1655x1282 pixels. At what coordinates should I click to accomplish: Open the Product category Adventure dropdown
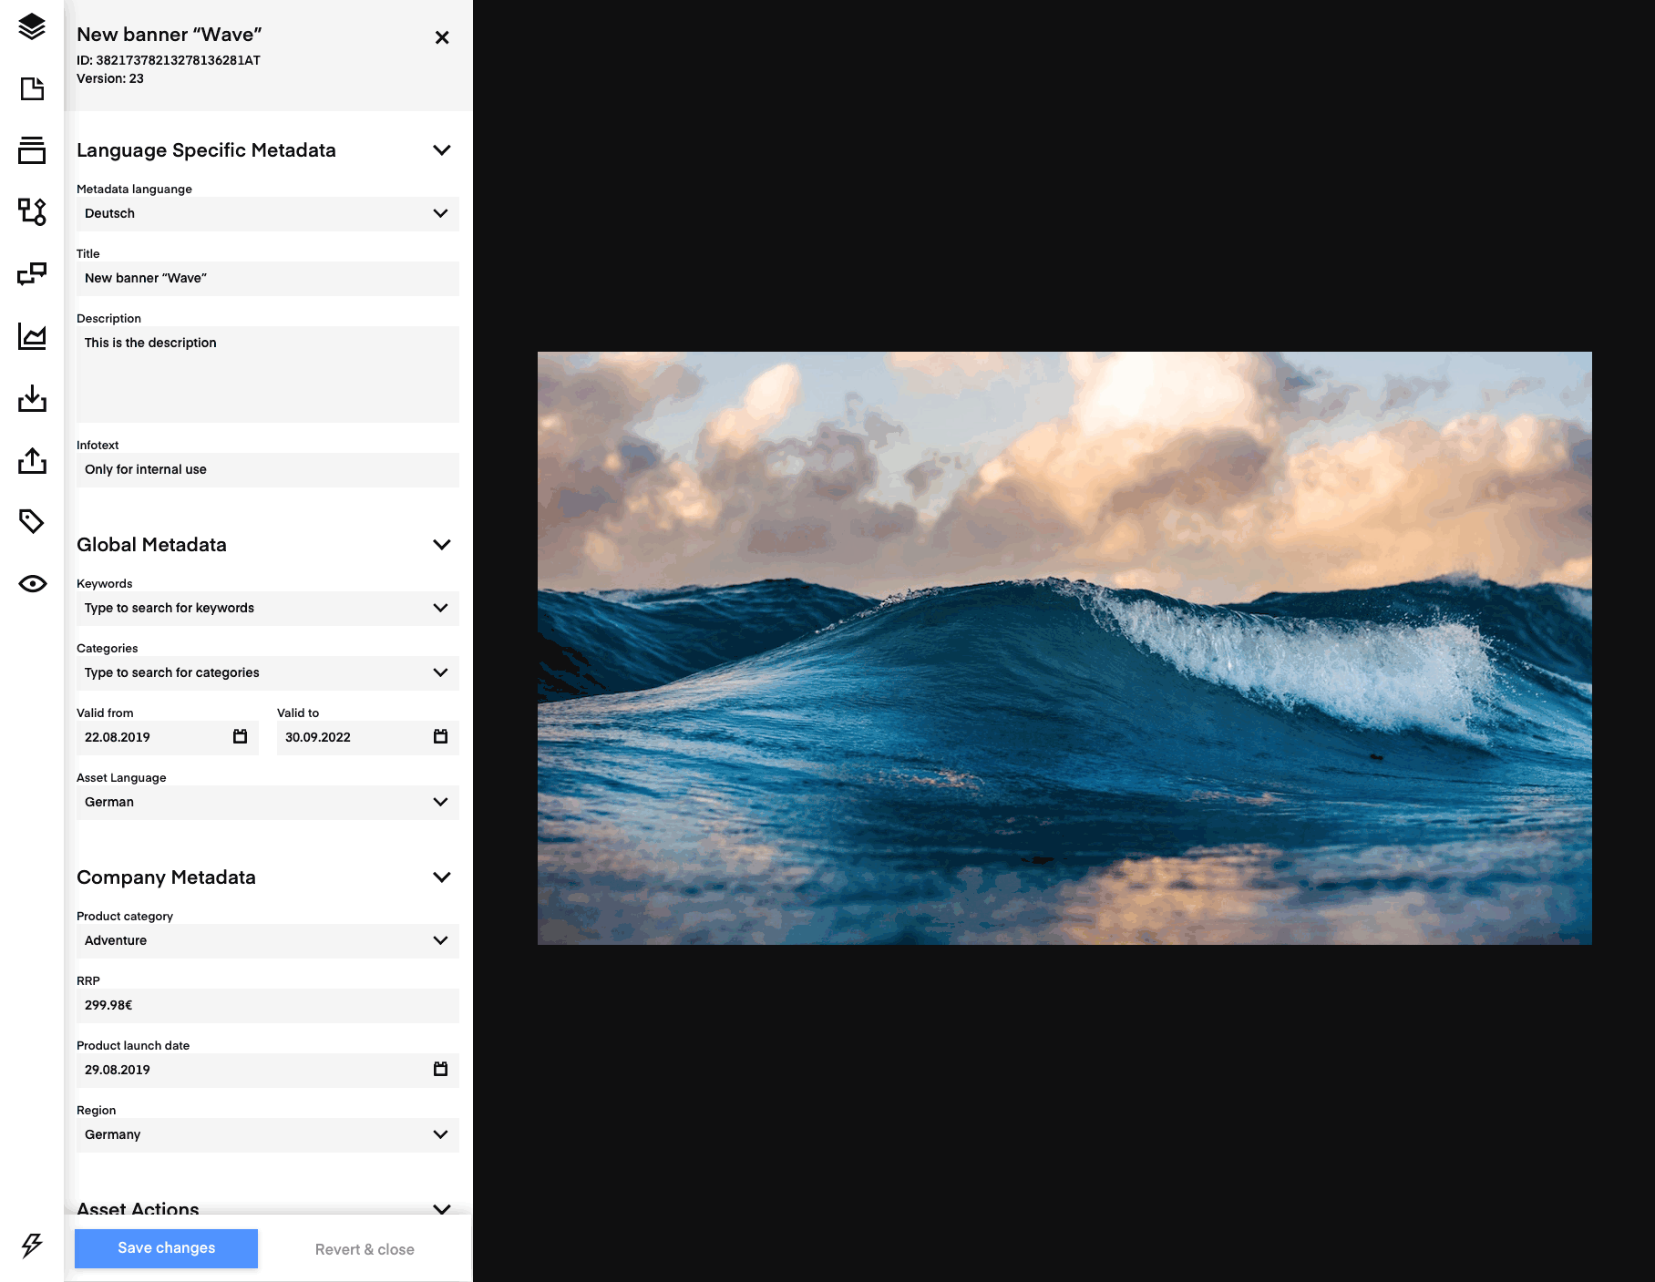(x=440, y=940)
